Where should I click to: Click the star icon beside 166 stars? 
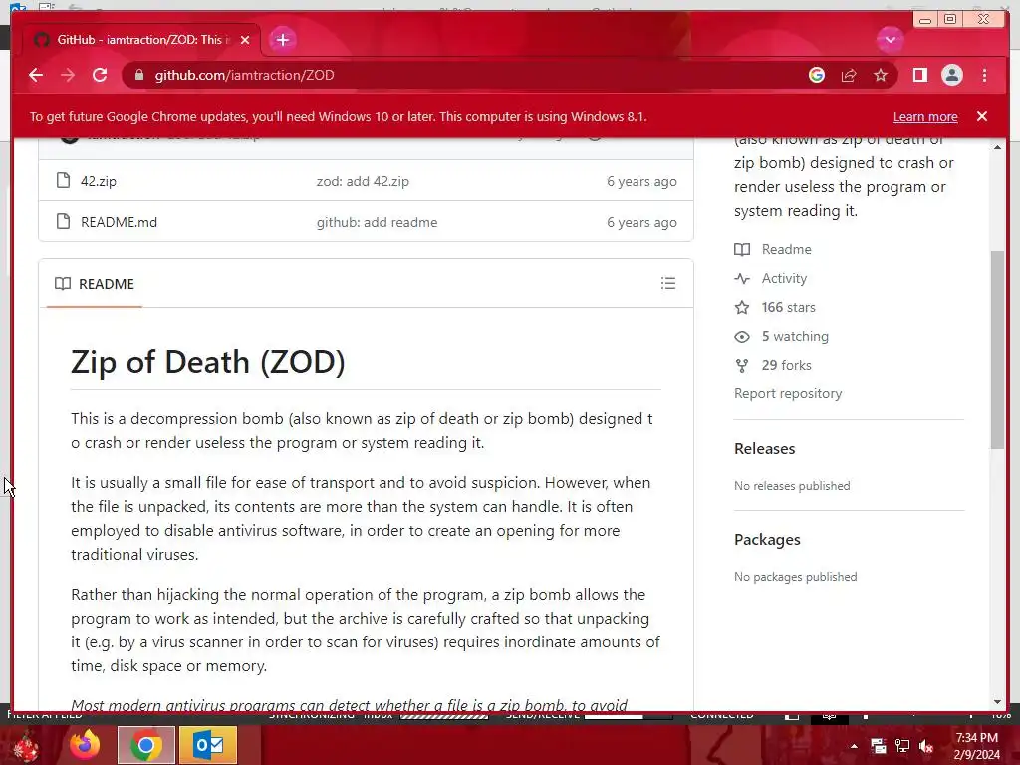741,307
